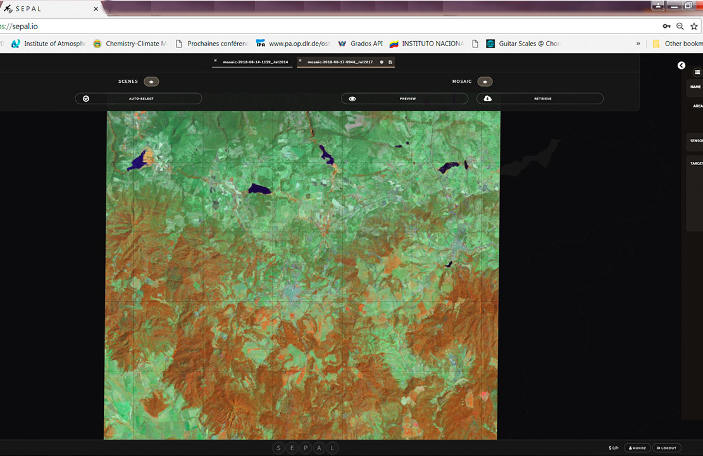Screen dimensions: 703x456
Task: Click the save icon on Jal2017 tab
Action: pos(390,62)
